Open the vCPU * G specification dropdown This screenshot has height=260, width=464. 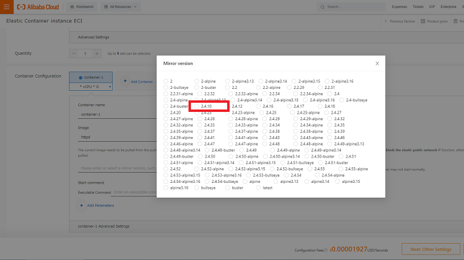pyautogui.click(x=91, y=87)
